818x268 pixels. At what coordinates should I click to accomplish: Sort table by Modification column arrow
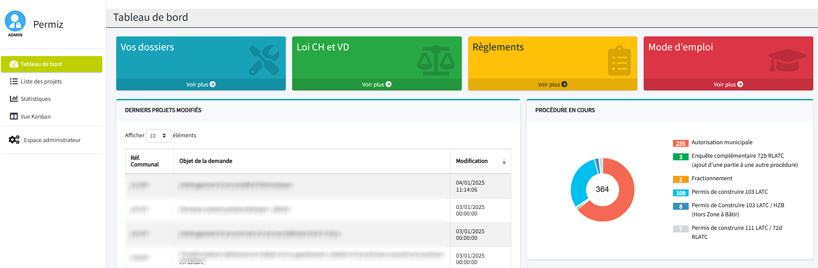[x=504, y=162]
